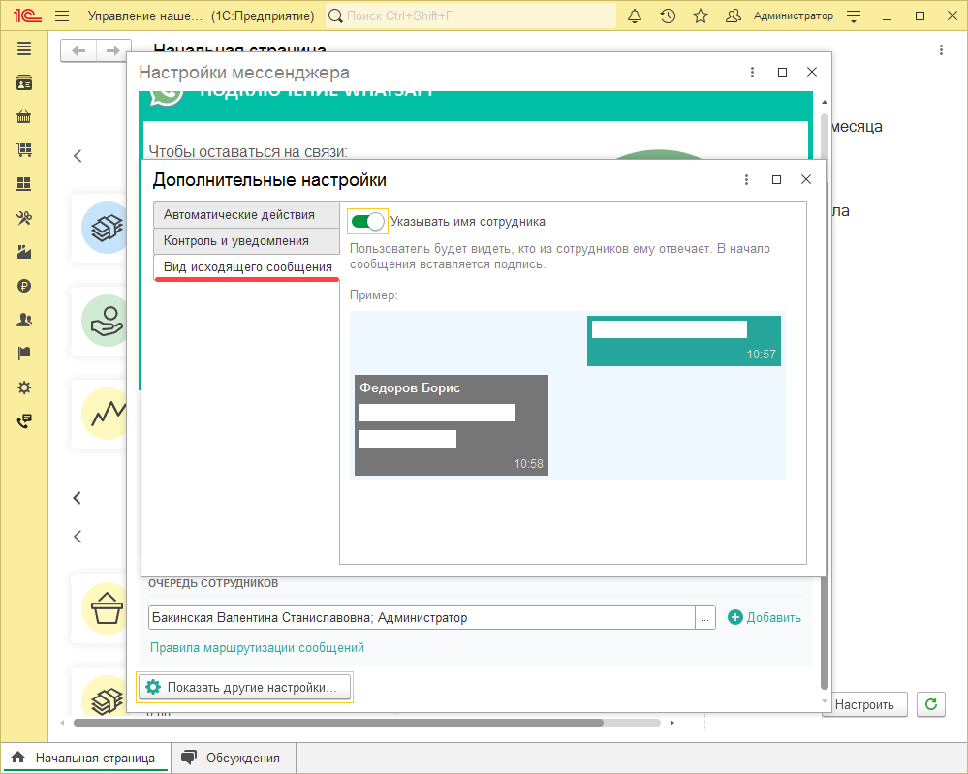Viewport: 968px width, 774px height.
Task: Click the green refresh button
Action: 930,704
